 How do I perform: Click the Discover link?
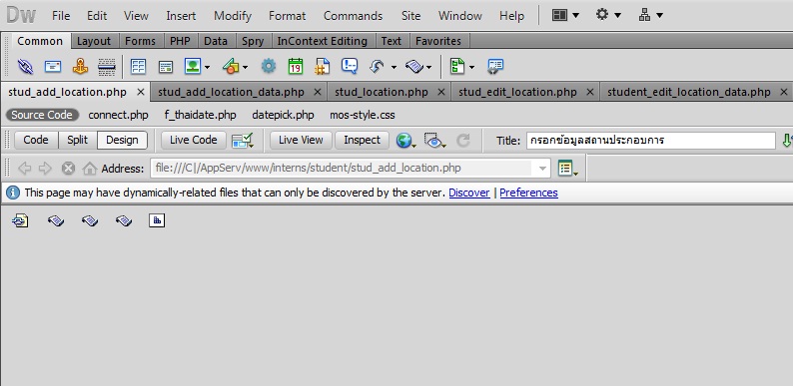tap(468, 193)
